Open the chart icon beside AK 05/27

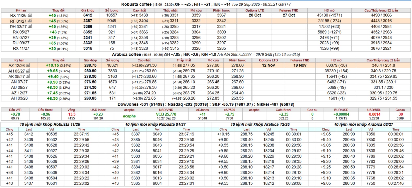[x=28, y=76]
